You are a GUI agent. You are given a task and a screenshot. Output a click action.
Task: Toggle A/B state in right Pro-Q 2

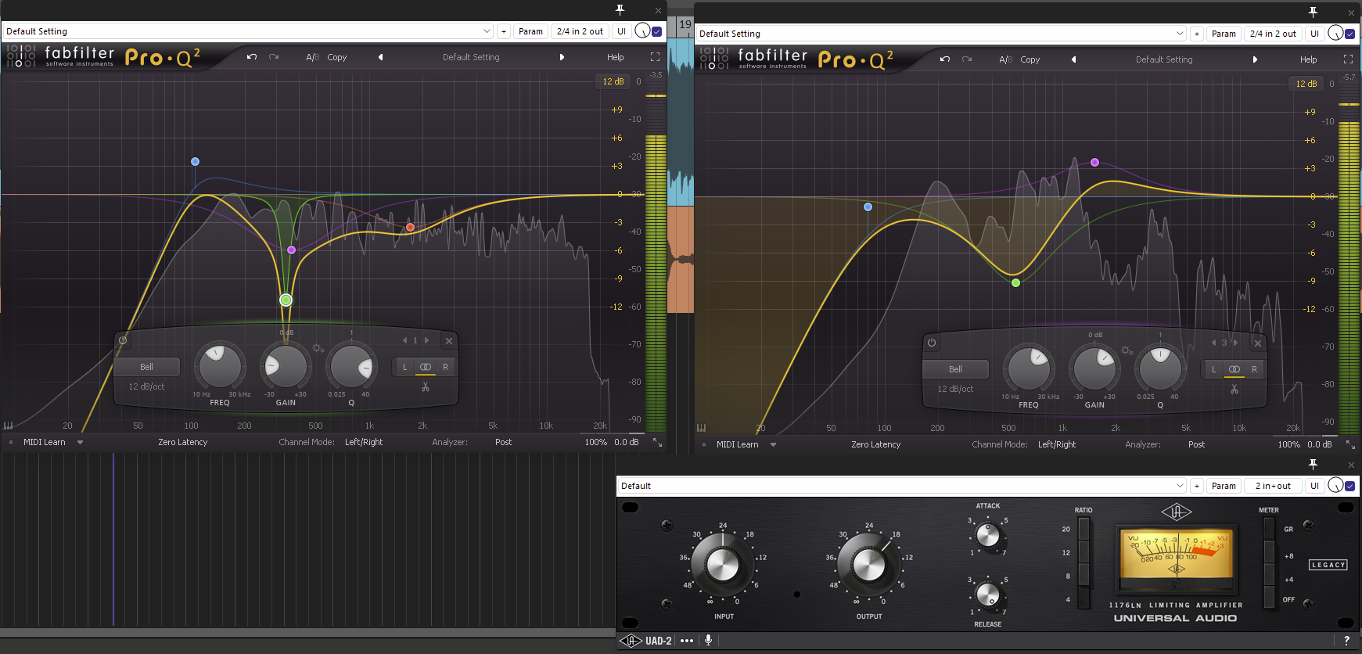tap(1005, 59)
